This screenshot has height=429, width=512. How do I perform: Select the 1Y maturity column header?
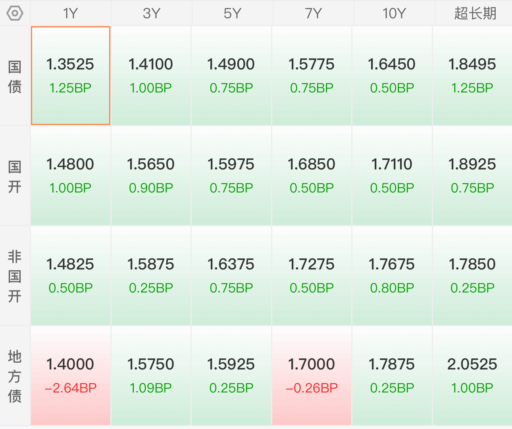point(71,13)
